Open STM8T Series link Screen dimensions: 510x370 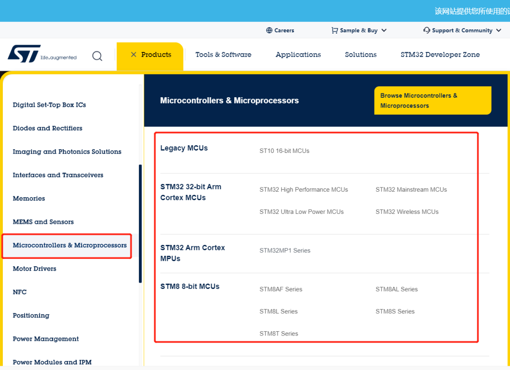(279, 333)
